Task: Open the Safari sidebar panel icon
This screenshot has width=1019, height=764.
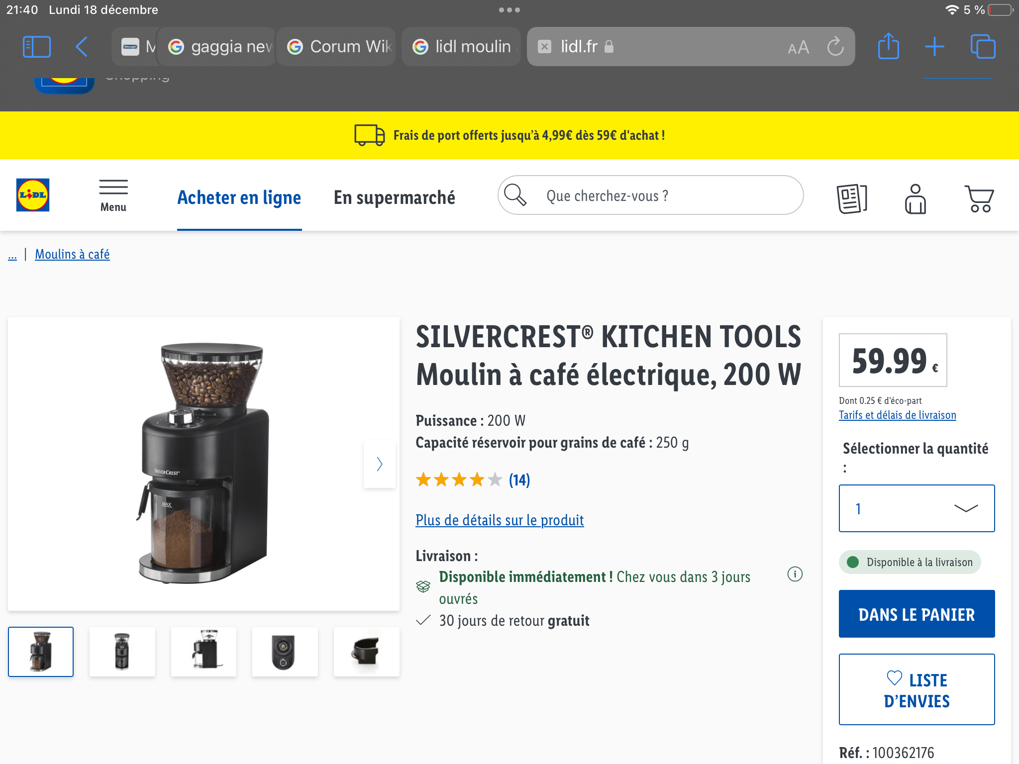Action: pos(37,47)
